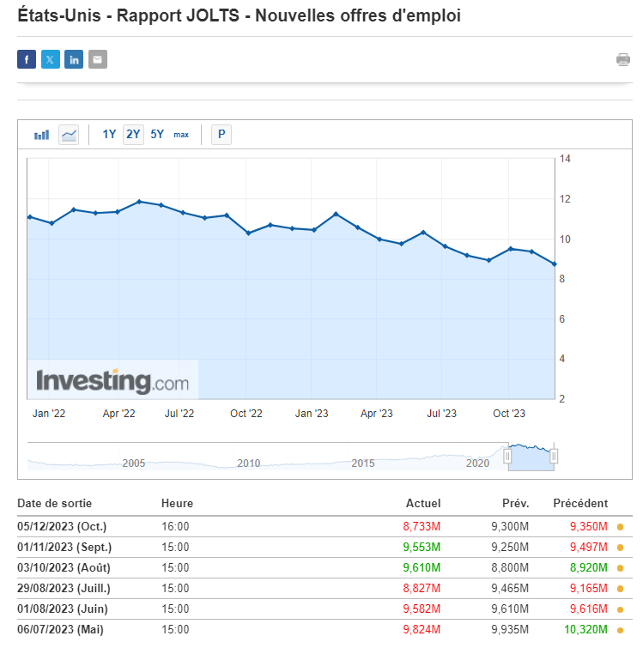Select the 05/12/2023 (Oct.) date

tap(62, 526)
